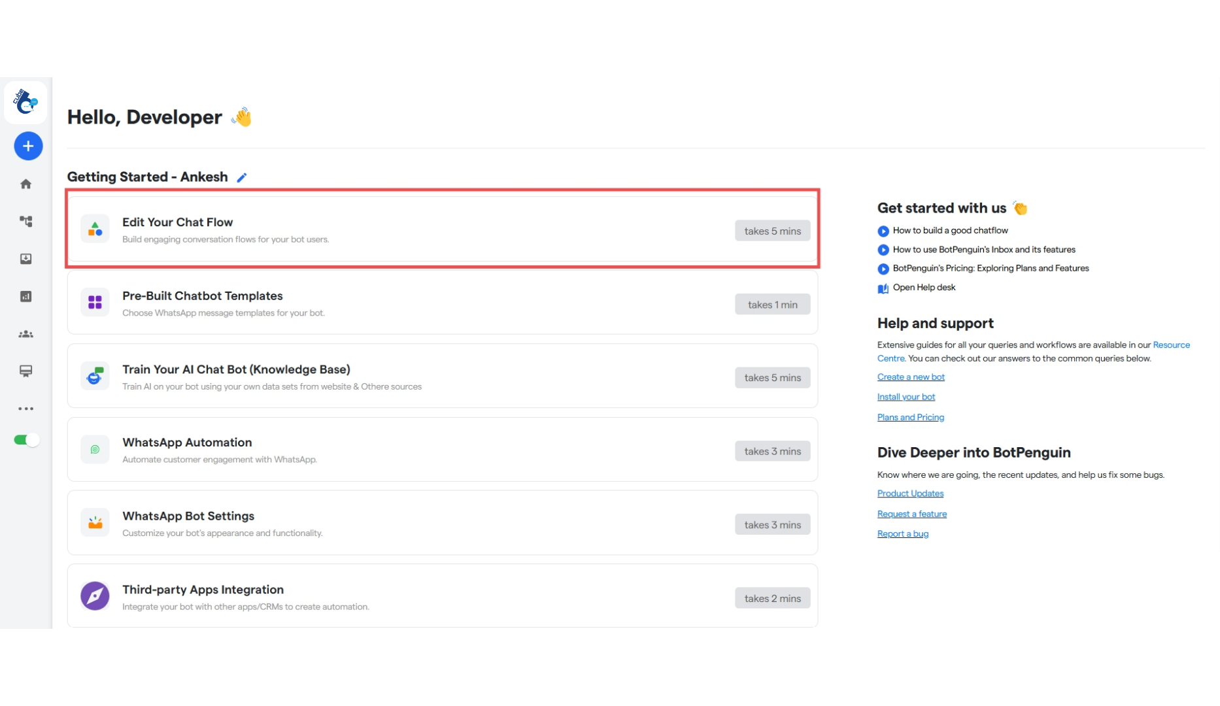
Task: Open the Edit Your Chat Flow card title
Action: point(177,222)
